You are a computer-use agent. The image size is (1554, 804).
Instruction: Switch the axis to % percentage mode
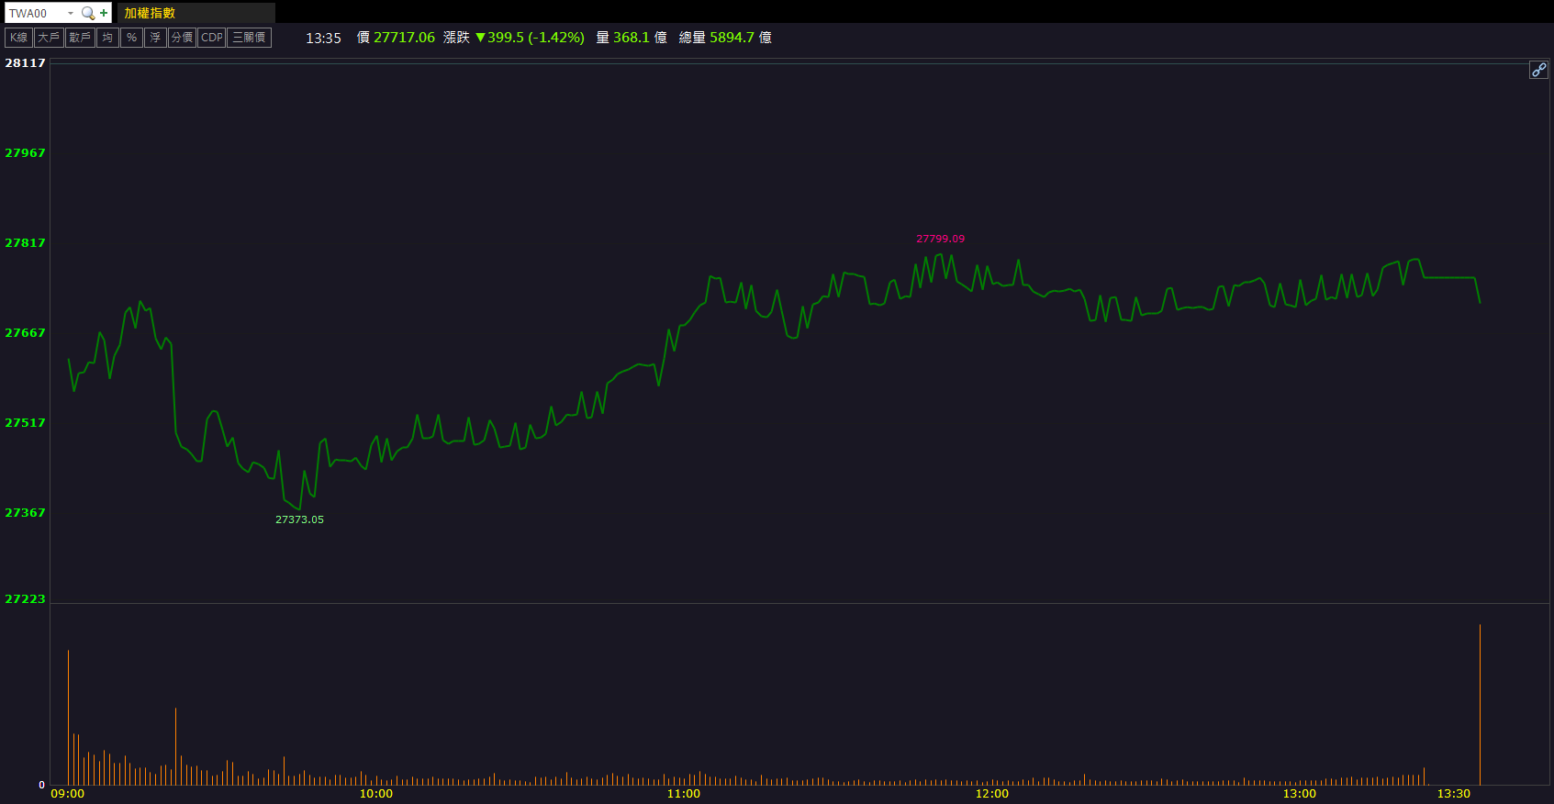pos(131,38)
